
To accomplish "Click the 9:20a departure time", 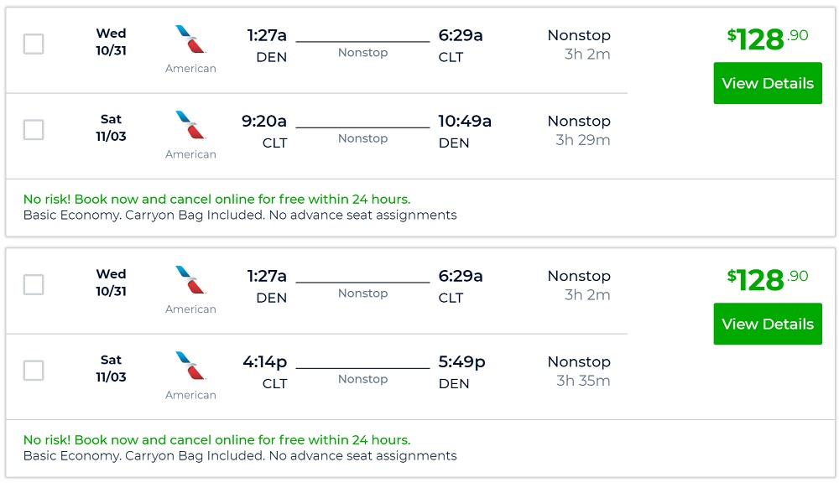I will pyautogui.click(x=264, y=121).
